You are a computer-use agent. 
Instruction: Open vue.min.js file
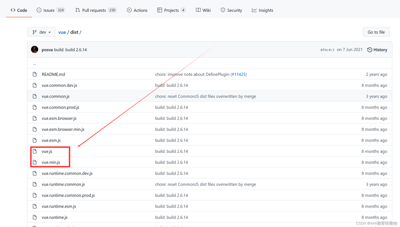(x=51, y=162)
